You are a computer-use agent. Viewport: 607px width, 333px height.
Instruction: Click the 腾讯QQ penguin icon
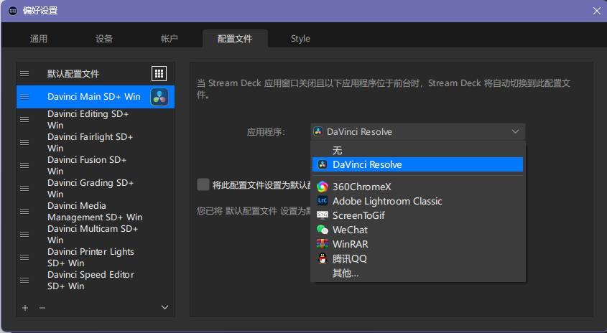[323, 258]
